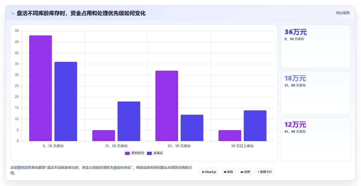Open the 18万元 data card
361x186 pixels.
316,93
